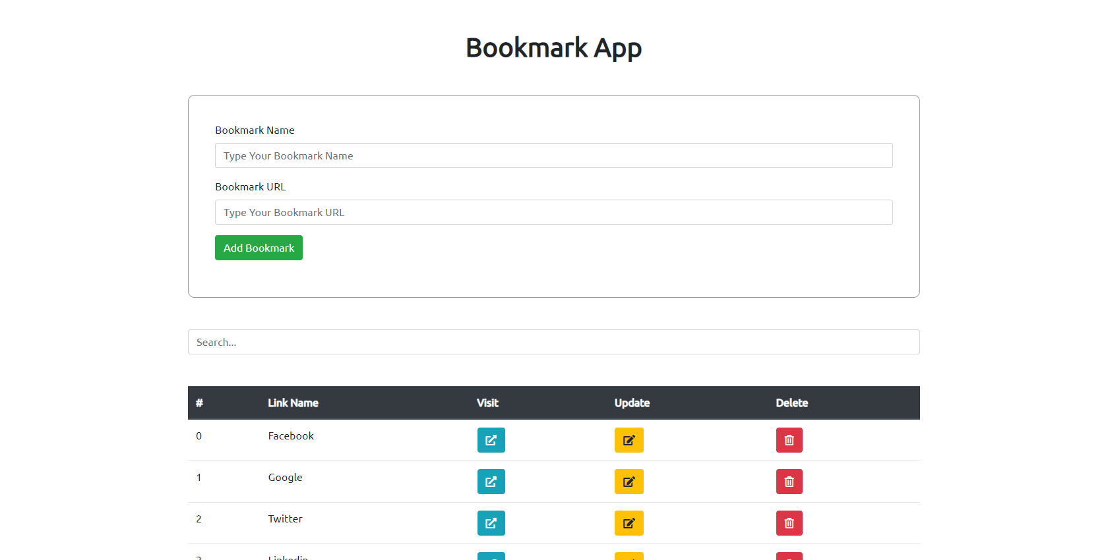This screenshot has width=1108, height=560.
Task: Click the Visit column header
Action: coord(487,403)
